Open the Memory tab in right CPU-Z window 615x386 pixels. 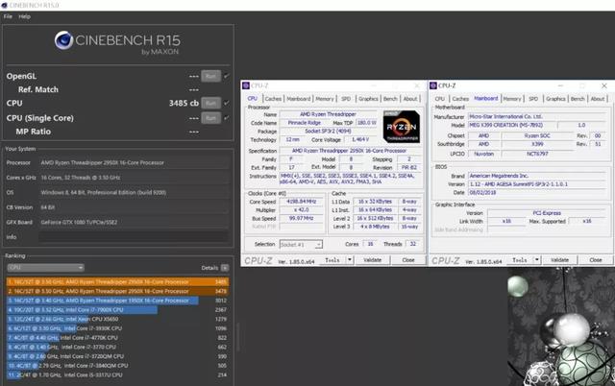[512, 99]
